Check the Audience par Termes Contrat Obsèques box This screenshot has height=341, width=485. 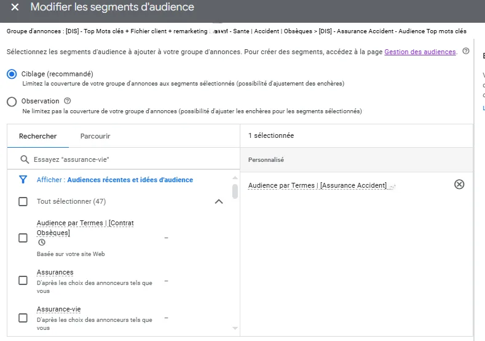coord(23,238)
